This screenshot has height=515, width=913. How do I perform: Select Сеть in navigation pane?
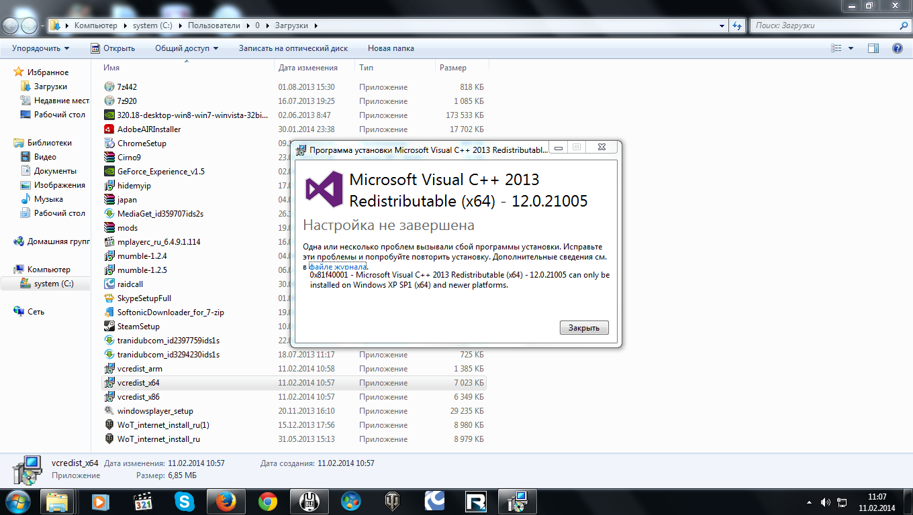click(x=36, y=312)
